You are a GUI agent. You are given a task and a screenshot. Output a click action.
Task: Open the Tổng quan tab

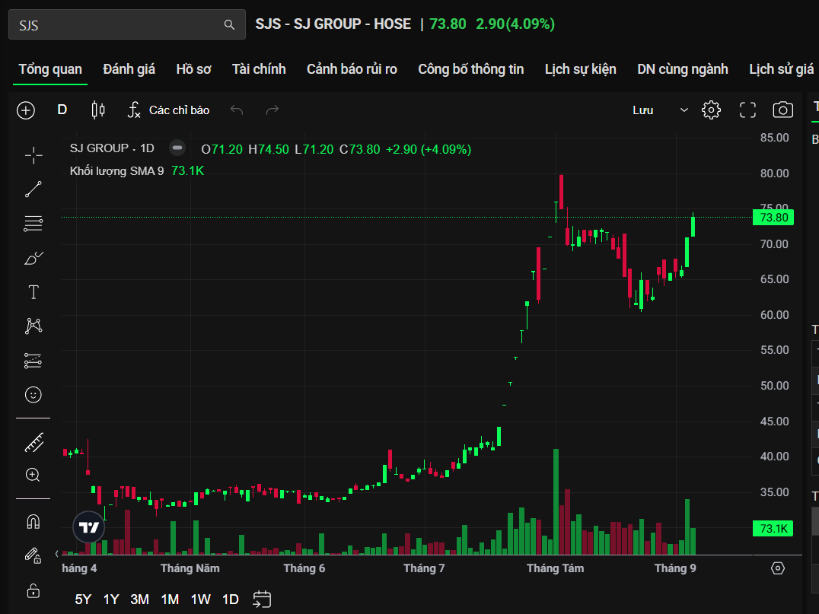[50, 69]
